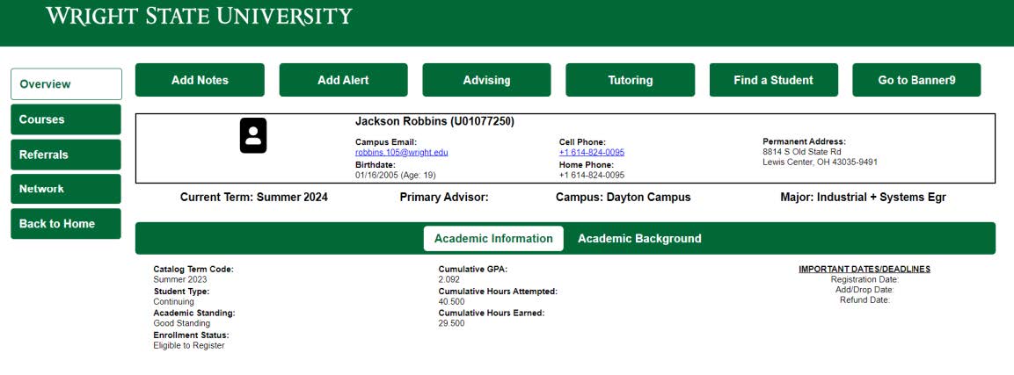Click Find a Student
The height and width of the screenshot is (375, 1014).
pyautogui.click(x=773, y=80)
